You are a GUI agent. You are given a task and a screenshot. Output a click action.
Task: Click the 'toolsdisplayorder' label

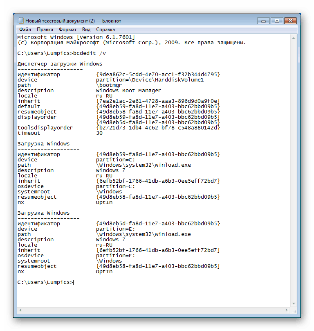point(45,128)
